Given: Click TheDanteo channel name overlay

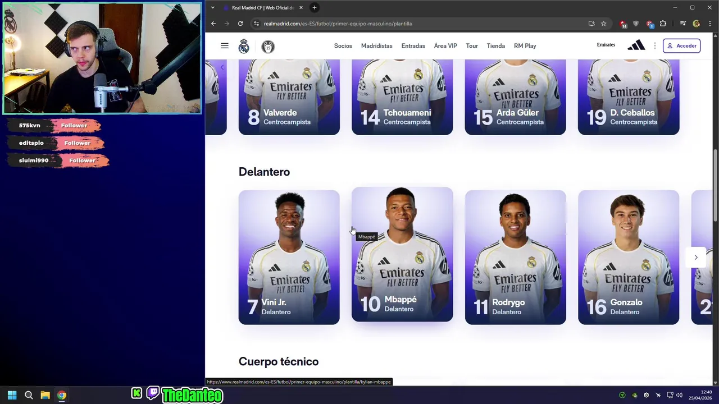Looking at the screenshot, I should (x=193, y=396).
